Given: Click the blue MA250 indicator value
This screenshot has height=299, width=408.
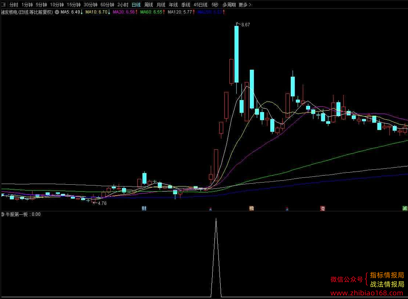Looking at the screenshot, I should tap(211, 12).
